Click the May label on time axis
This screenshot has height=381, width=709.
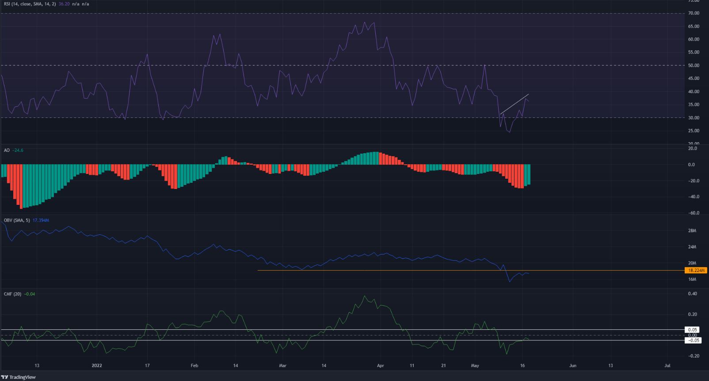click(x=475, y=366)
